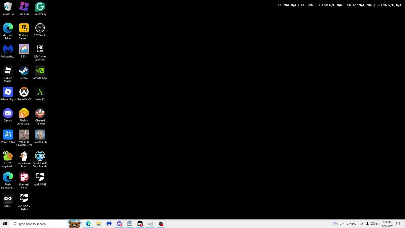Select the Epic Games Launcher icon
This screenshot has width=405, height=228.
pos(40,53)
